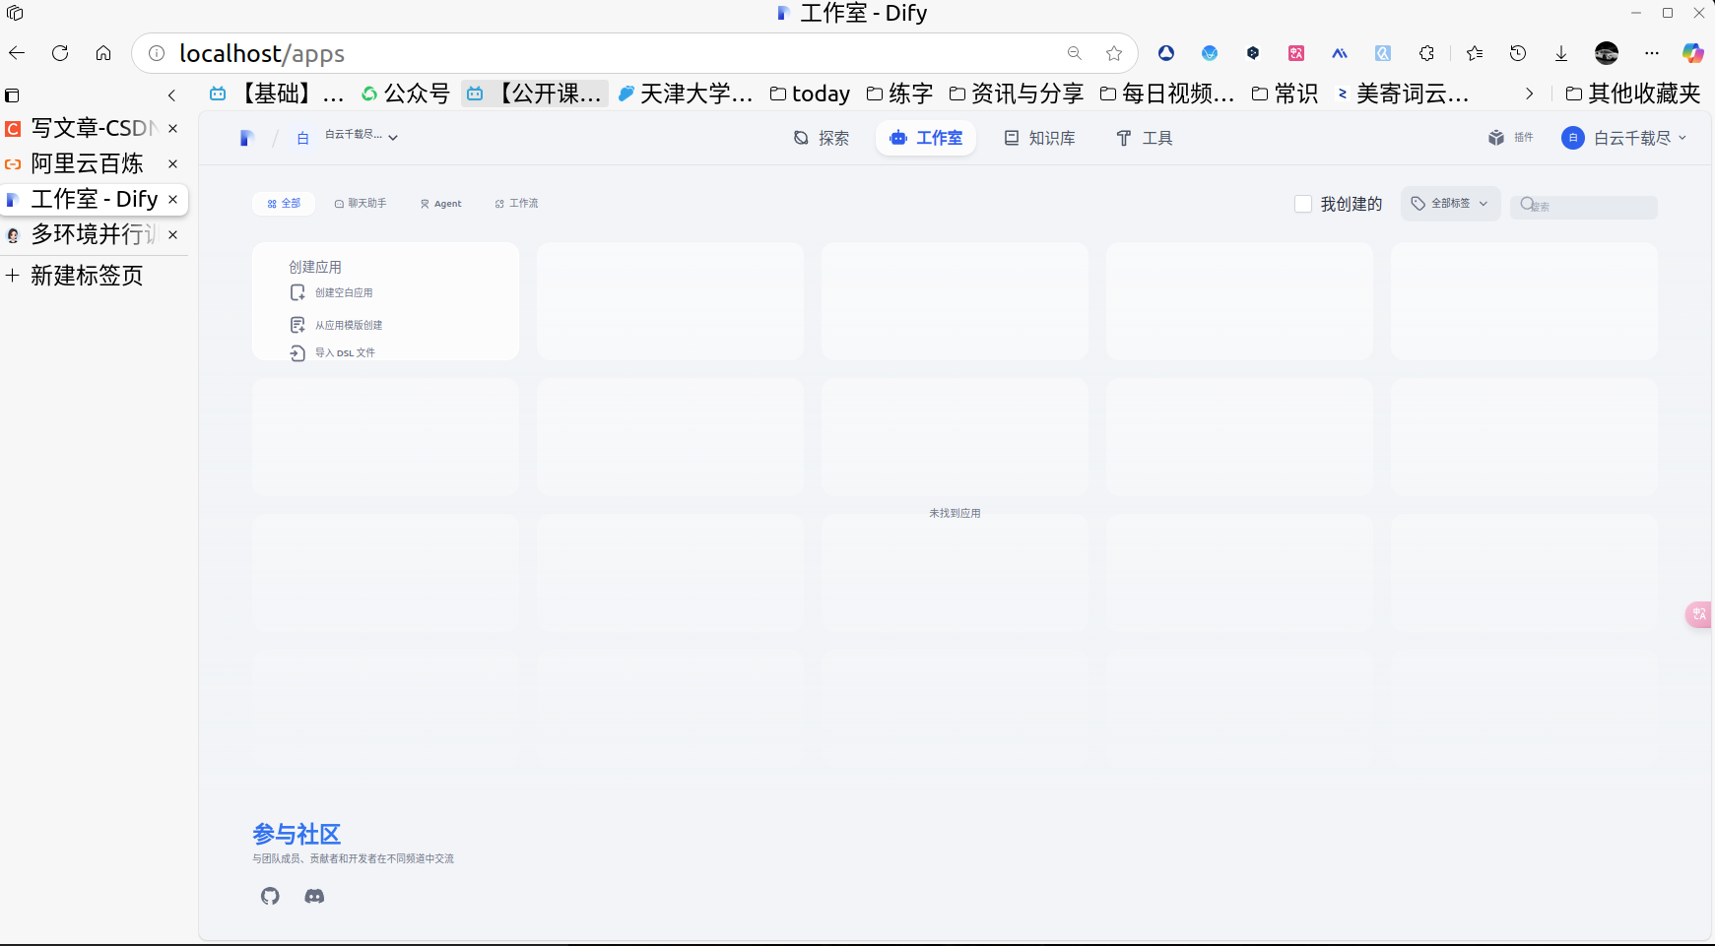1715x946 pixels.
Task: Filter apps by 工作流
Action: (x=516, y=204)
